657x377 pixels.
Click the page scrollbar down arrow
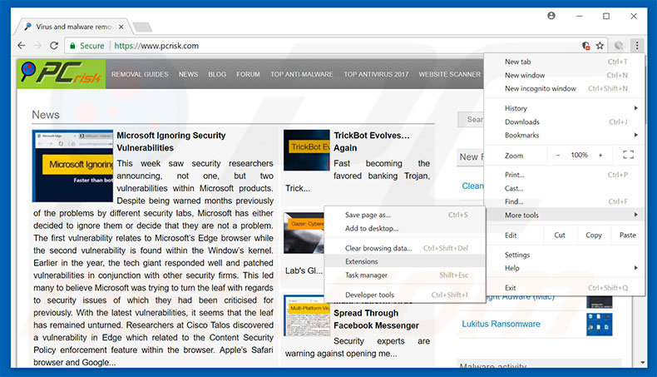point(643,362)
